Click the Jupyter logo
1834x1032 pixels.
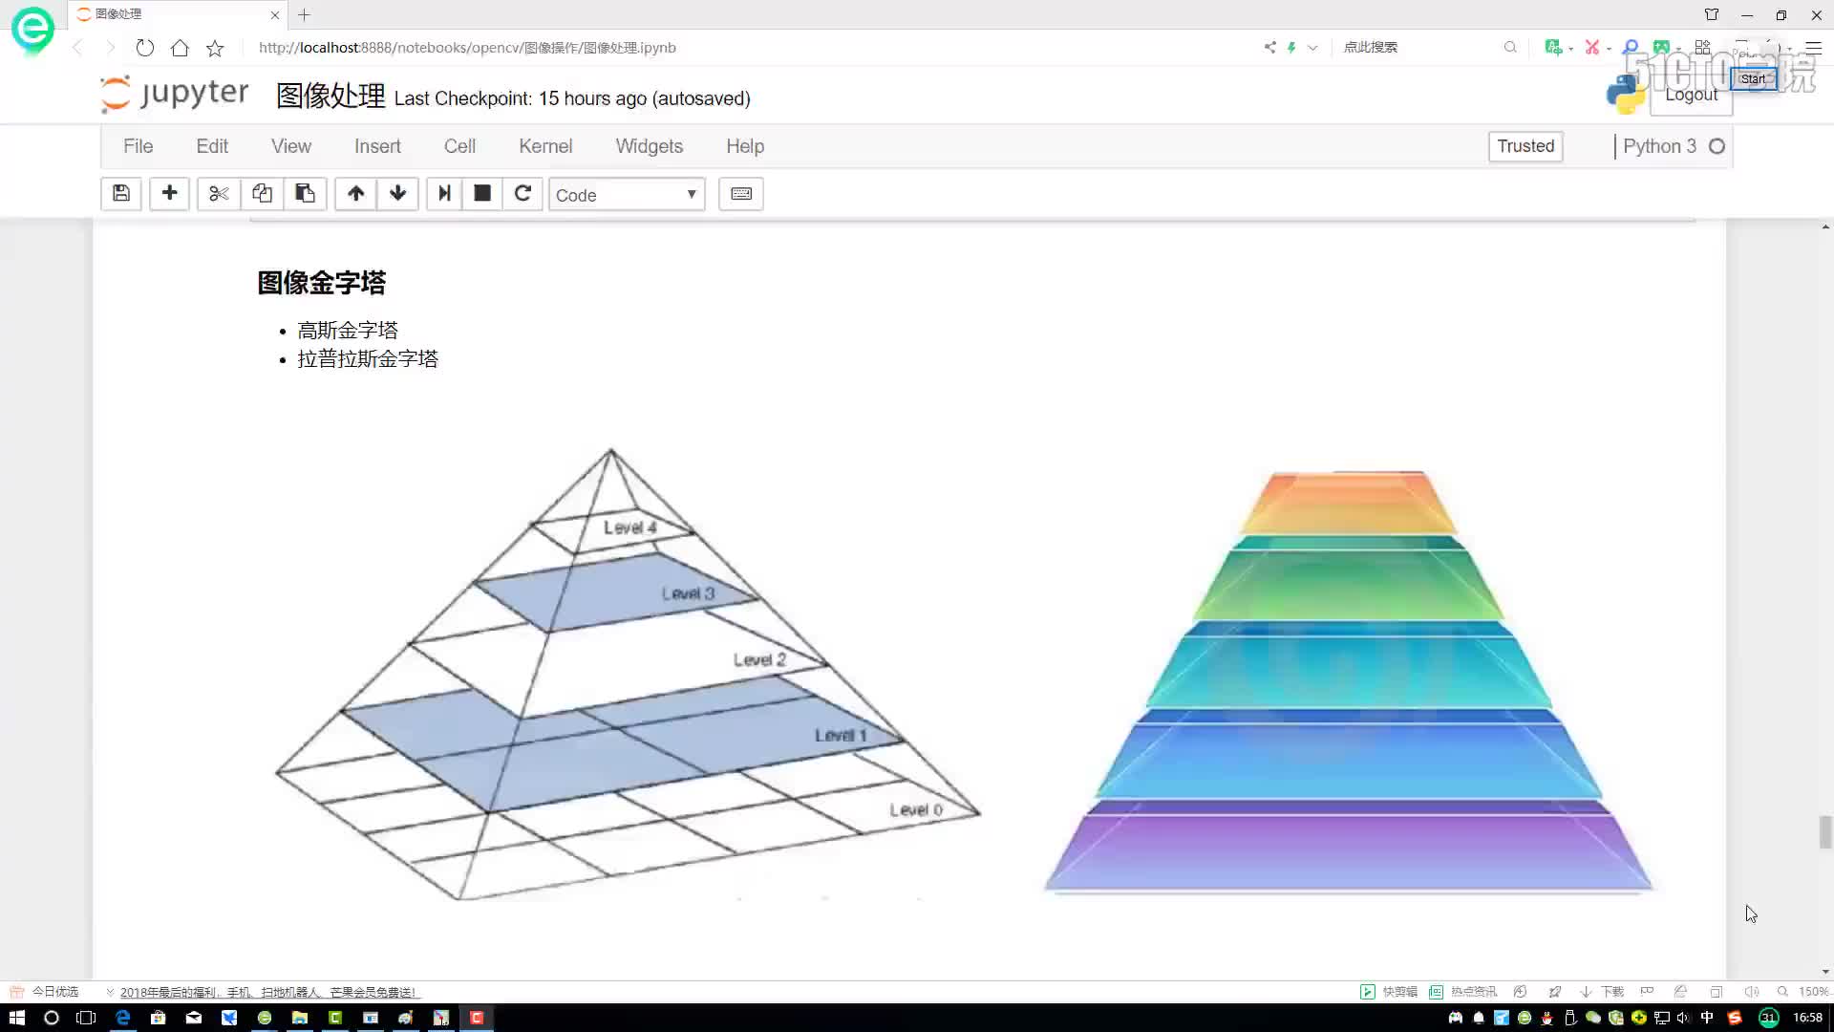[x=175, y=94]
